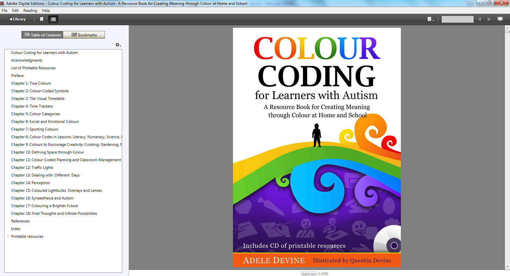Open the page layout dropdown in toolbar
510x276 pixels.
(431, 19)
